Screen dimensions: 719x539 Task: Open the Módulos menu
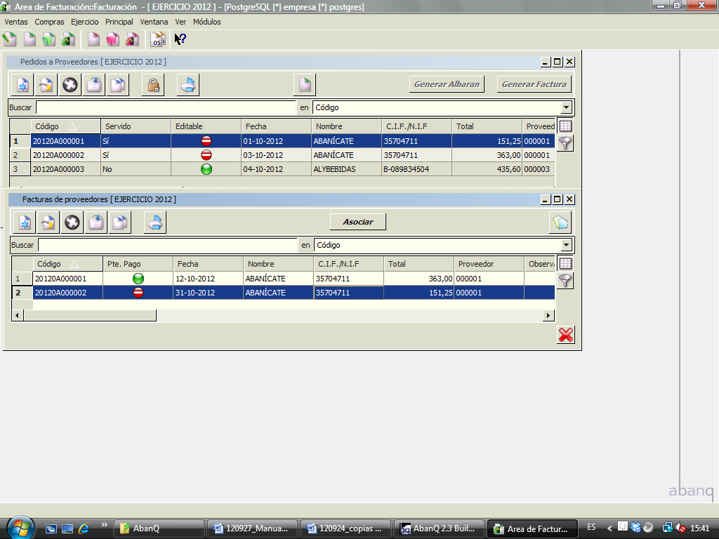click(x=207, y=22)
